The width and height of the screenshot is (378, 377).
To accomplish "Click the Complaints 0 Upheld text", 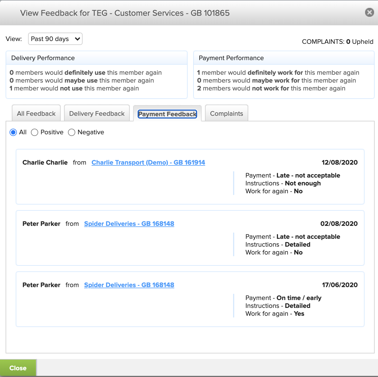I will [x=338, y=42].
